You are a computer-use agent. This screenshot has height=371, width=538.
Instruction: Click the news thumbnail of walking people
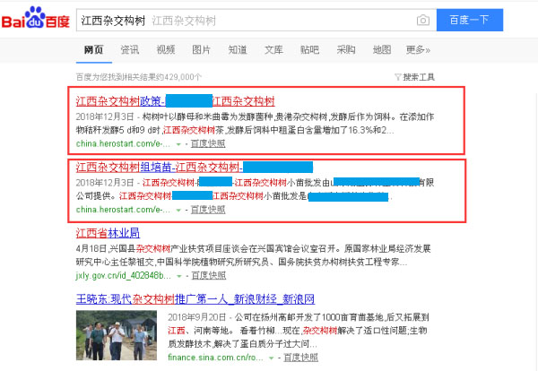point(117,335)
